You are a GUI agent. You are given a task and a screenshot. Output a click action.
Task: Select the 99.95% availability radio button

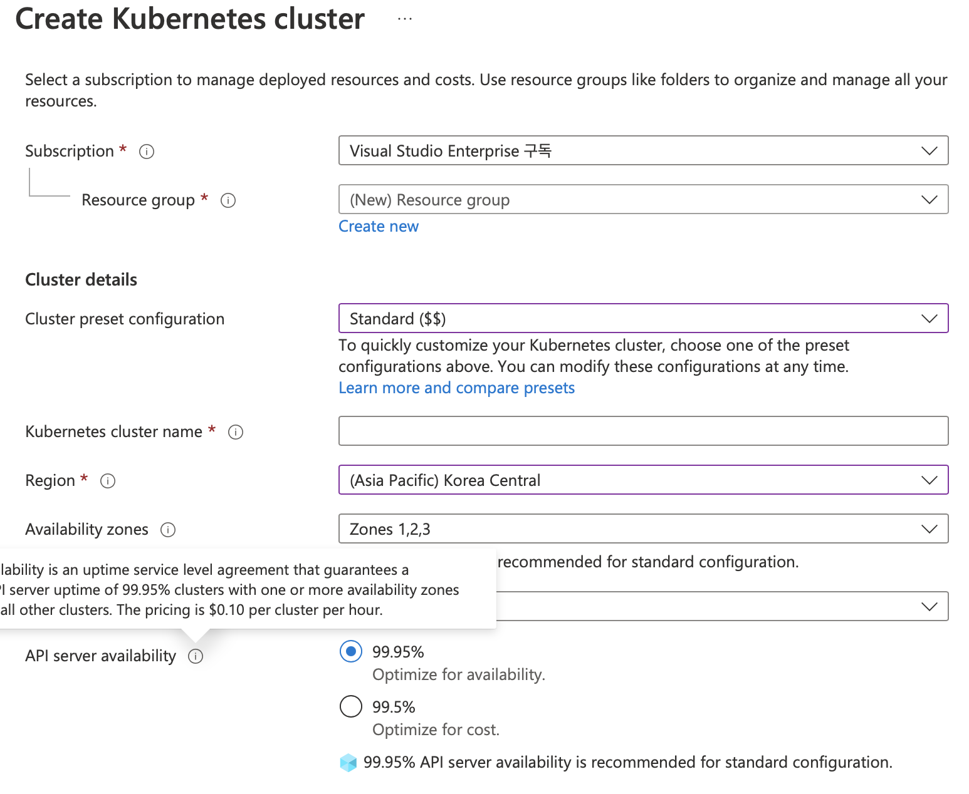click(351, 651)
